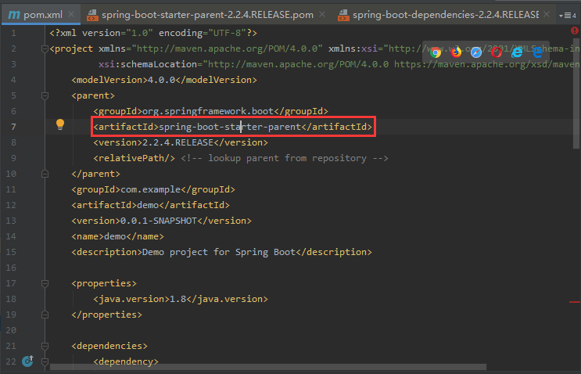Screen dimensions: 581x374
Task: Open the file in the Firefox browser
Action: [456, 52]
